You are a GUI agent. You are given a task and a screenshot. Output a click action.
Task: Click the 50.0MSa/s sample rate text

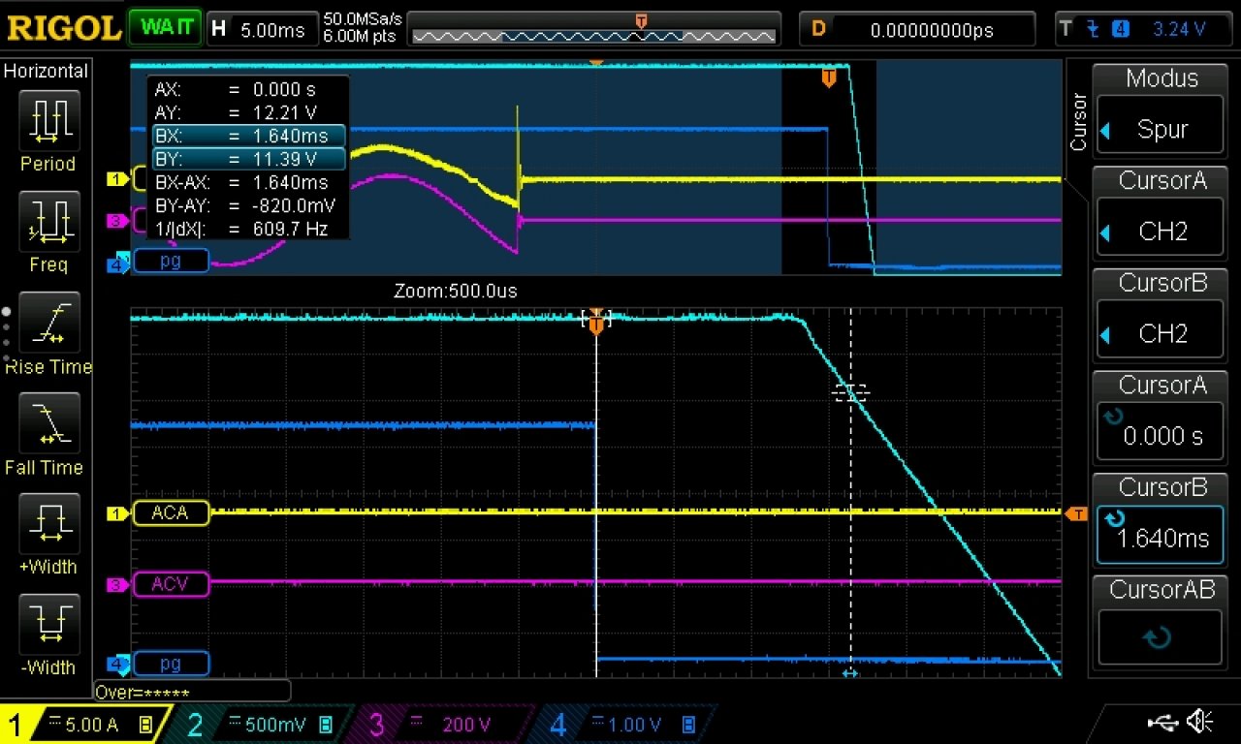point(363,19)
